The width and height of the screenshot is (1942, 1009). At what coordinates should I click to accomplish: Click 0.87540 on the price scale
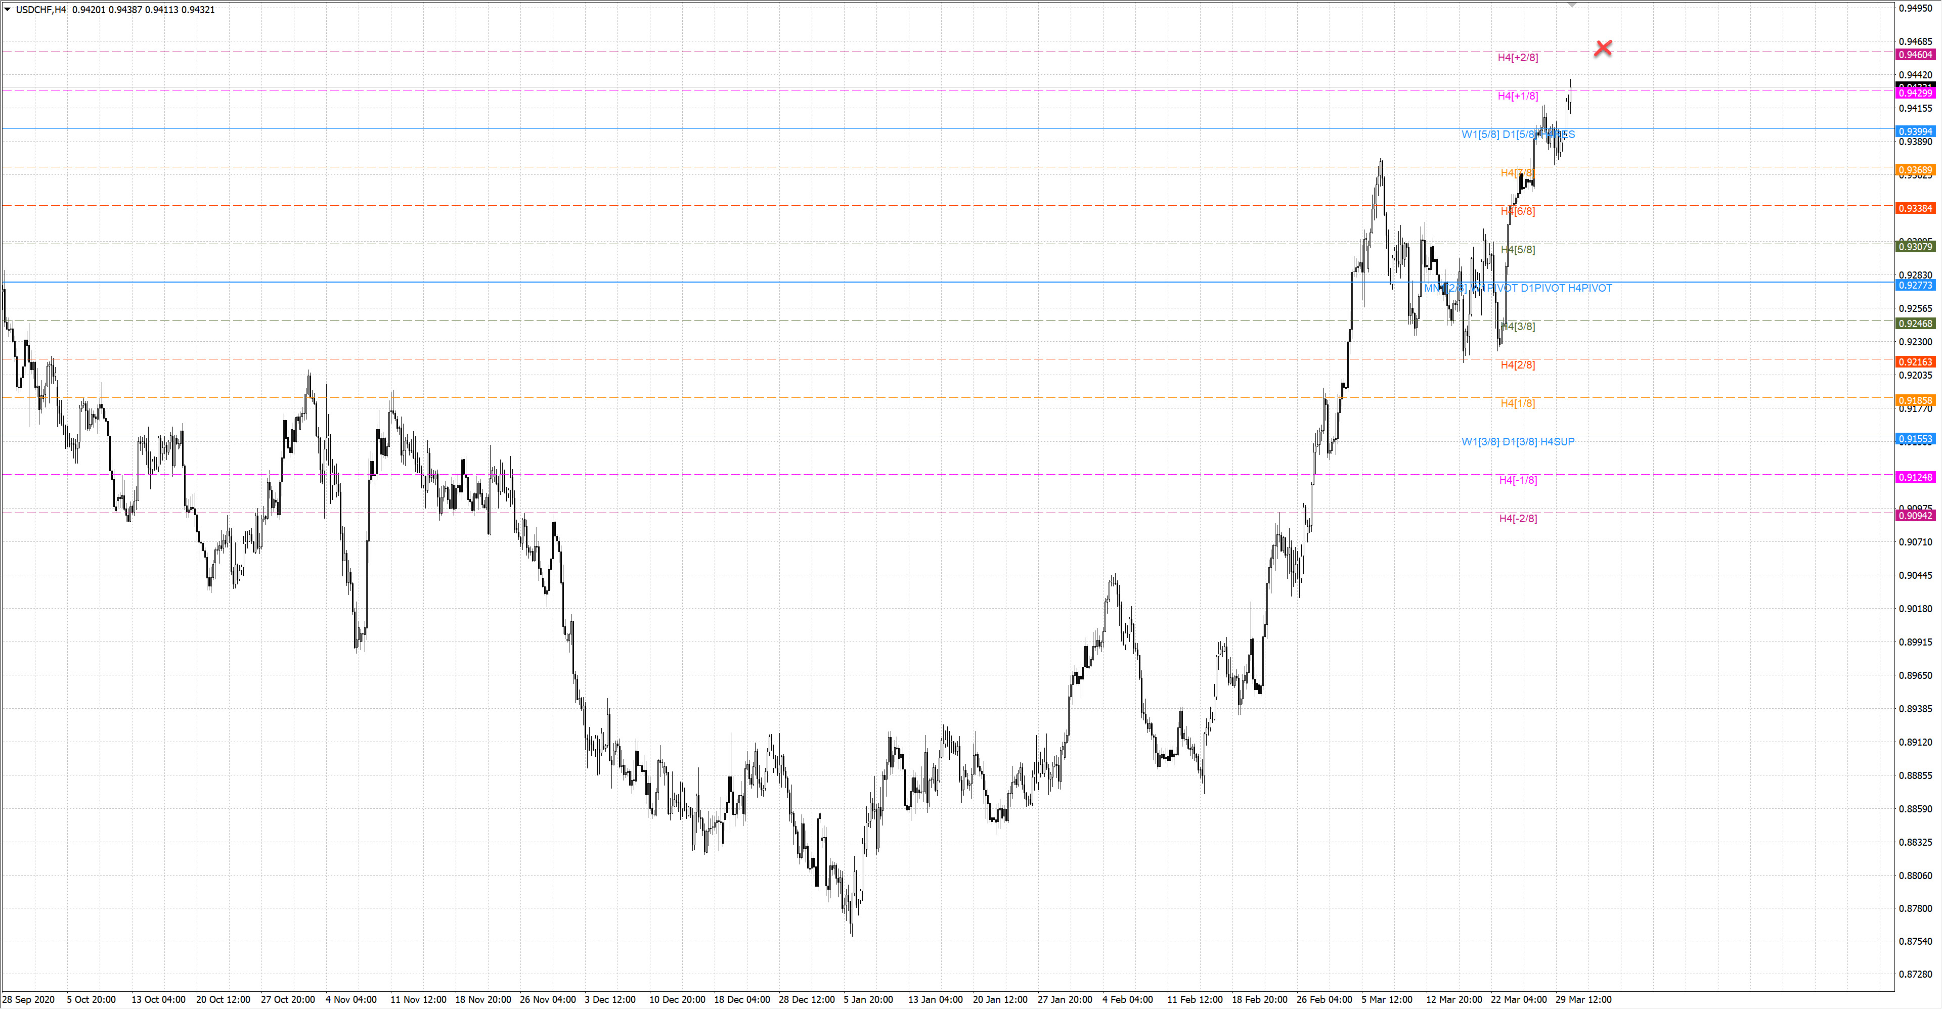(1915, 941)
